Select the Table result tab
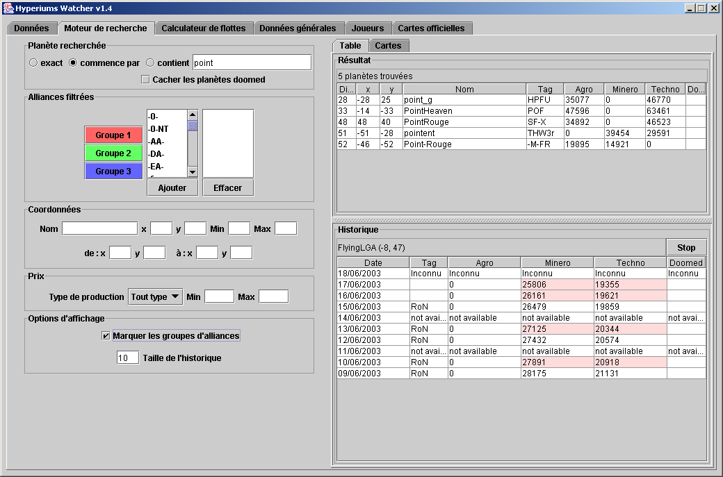Screen dimensions: 723x477 click(x=350, y=46)
